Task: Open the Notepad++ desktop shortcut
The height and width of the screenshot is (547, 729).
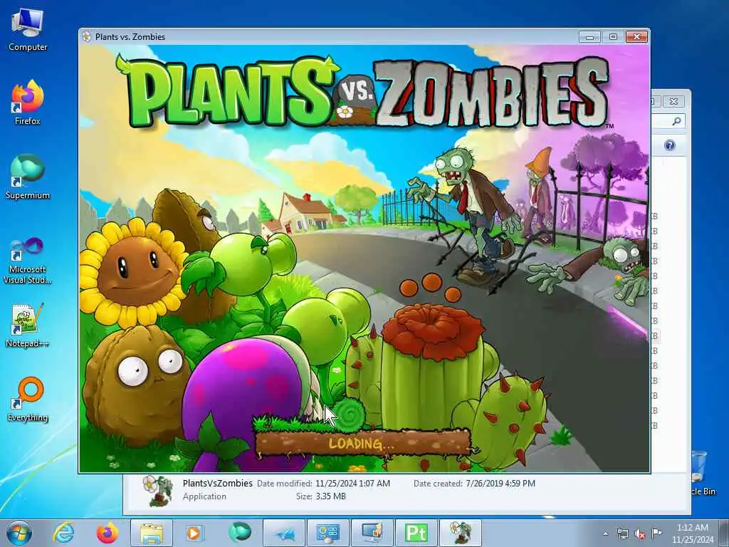Action: tap(28, 325)
